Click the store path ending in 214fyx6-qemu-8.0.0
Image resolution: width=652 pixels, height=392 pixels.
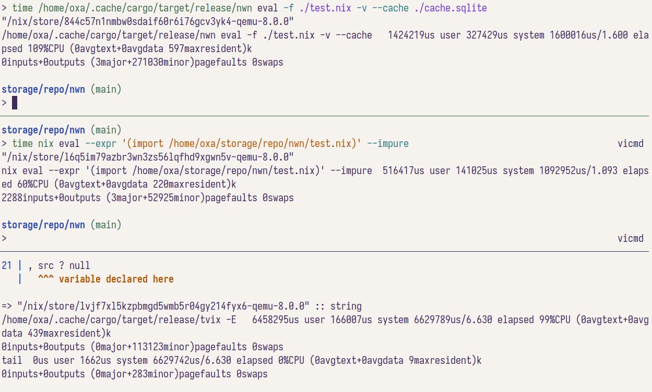164,306
